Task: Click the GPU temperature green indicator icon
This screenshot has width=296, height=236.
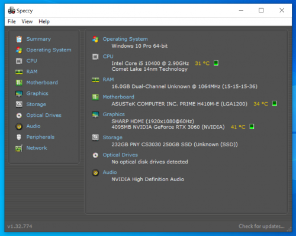Action: click(x=252, y=127)
